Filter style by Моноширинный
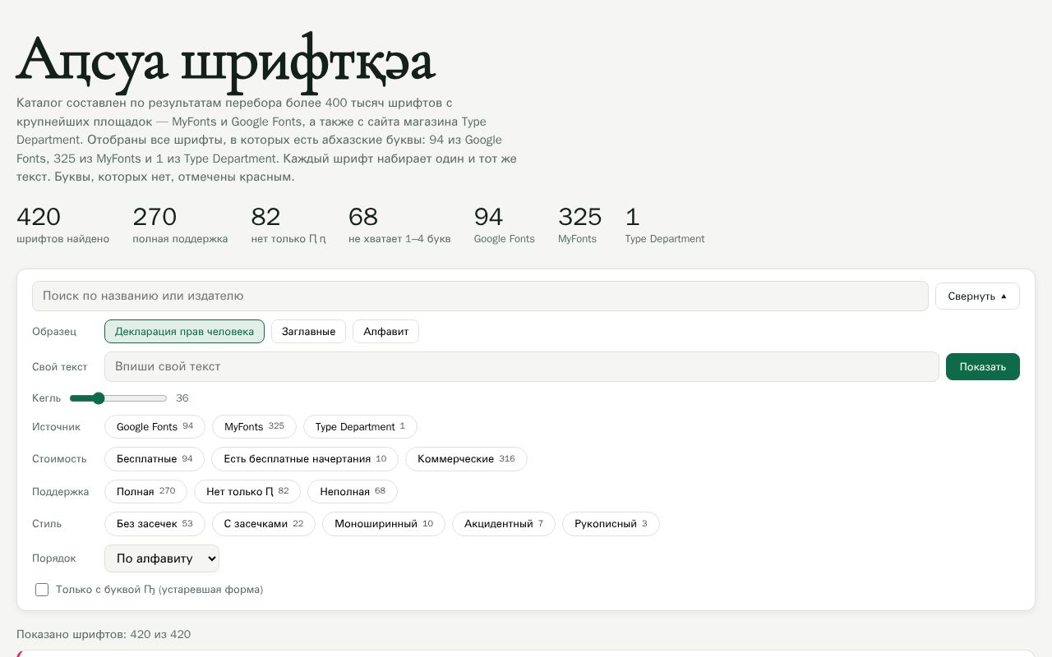Viewport: 1052px width, 657px height. tap(384, 523)
